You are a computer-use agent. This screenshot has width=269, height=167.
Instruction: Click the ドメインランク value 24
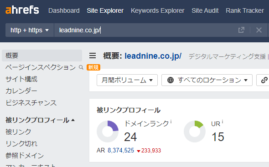point(130,137)
